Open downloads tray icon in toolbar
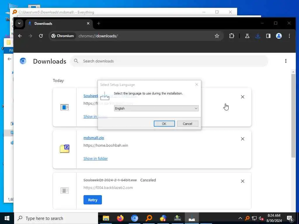The height and width of the screenshot is (224, 299). click(258, 36)
